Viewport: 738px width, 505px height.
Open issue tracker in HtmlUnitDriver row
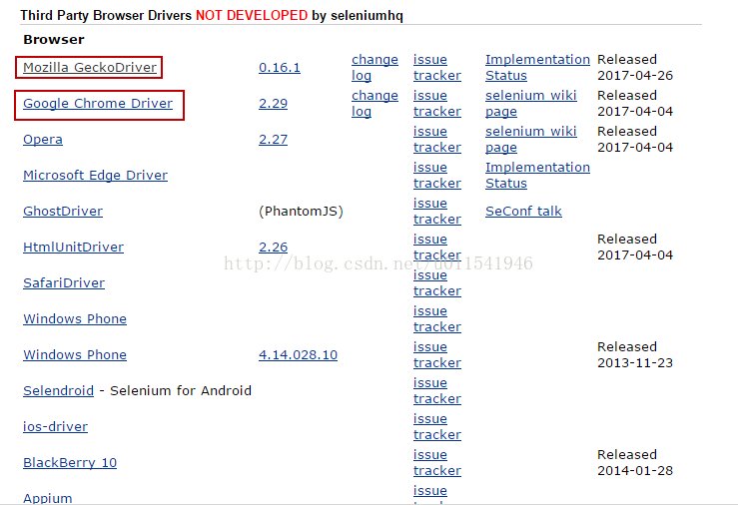tap(437, 247)
